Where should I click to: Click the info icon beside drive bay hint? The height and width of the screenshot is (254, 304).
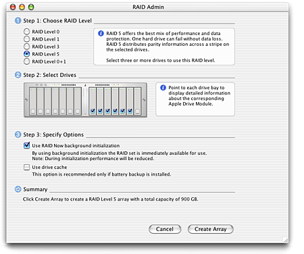[x=163, y=88]
